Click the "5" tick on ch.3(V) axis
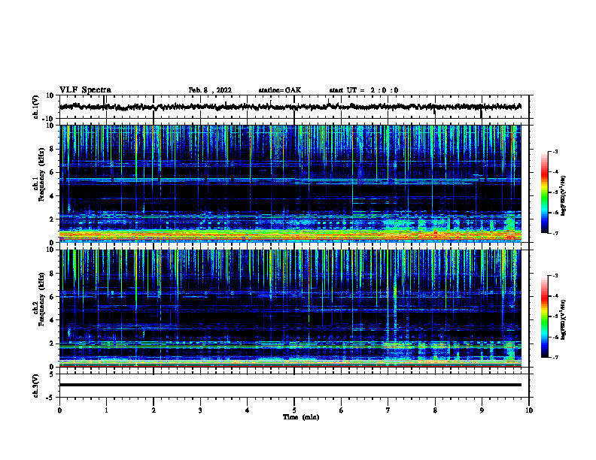This screenshot has height=460, width=596. click(x=52, y=374)
